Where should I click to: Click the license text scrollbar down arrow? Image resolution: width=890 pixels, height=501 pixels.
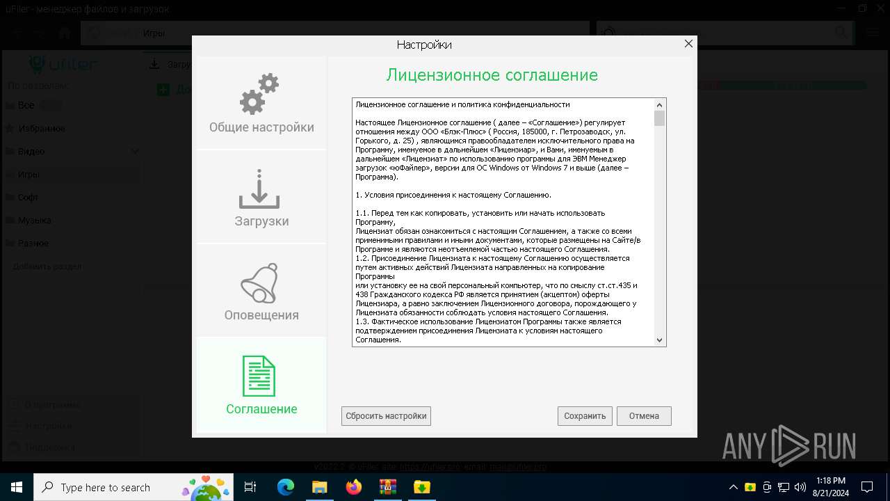coord(659,340)
